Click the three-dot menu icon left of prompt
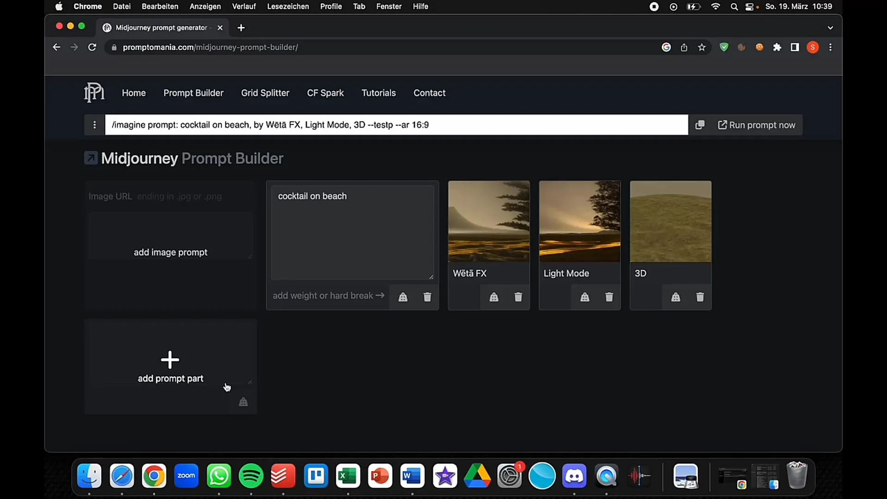 click(x=94, y=125)
